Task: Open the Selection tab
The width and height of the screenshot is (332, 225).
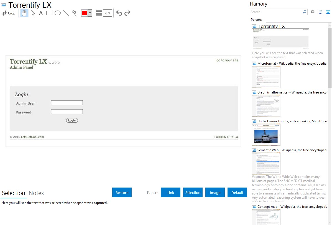Action: (x=14, y=193)
